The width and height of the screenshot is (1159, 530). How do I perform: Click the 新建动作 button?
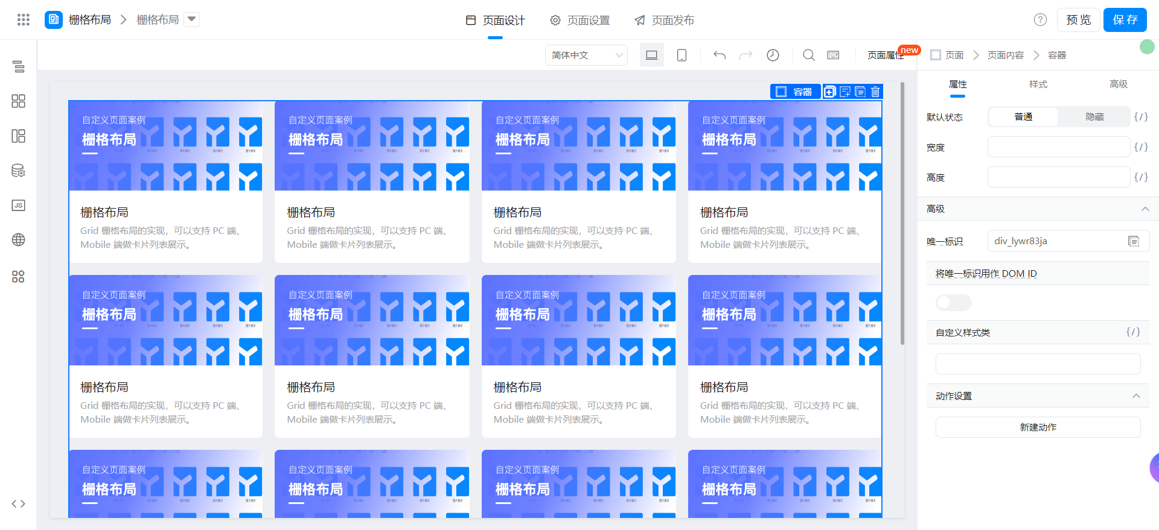coord(1038,427)
